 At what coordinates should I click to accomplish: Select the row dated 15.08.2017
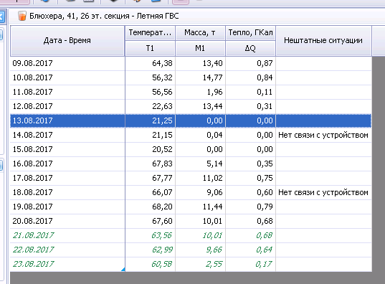(x=191, y=149)
